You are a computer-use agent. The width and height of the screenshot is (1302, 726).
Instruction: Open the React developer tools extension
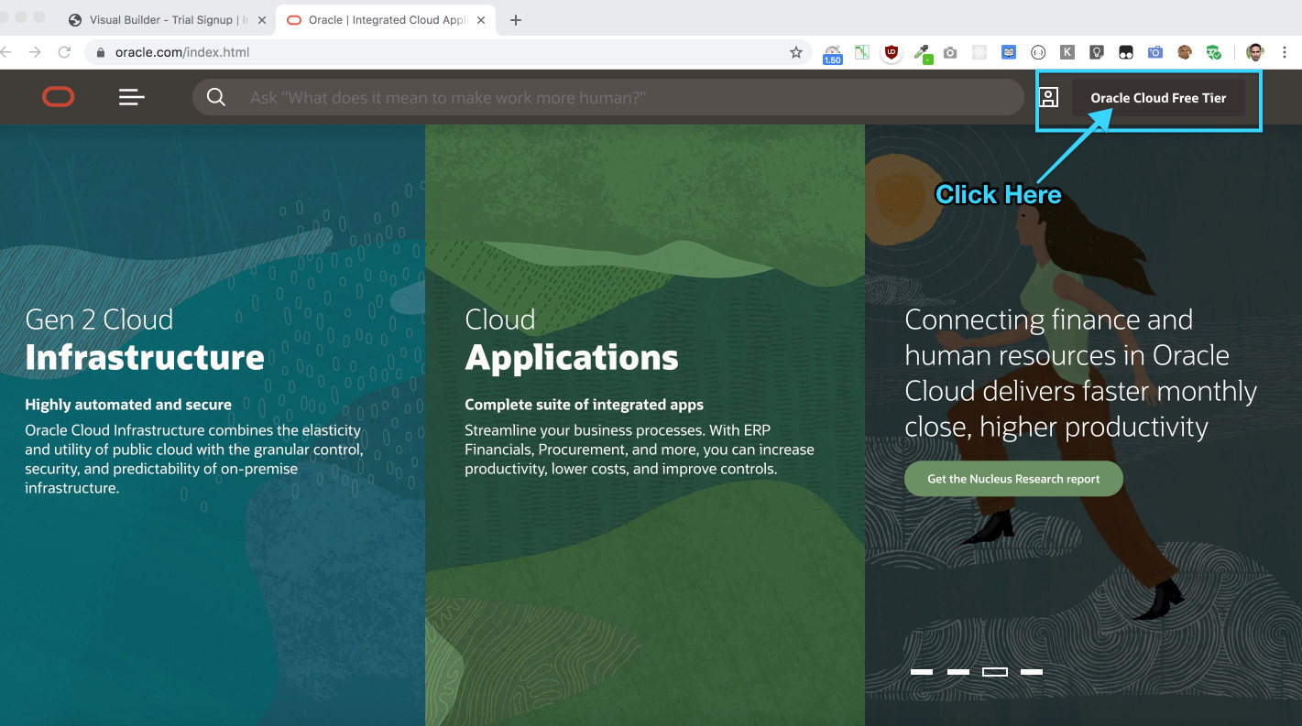click(x=979, y=53)
